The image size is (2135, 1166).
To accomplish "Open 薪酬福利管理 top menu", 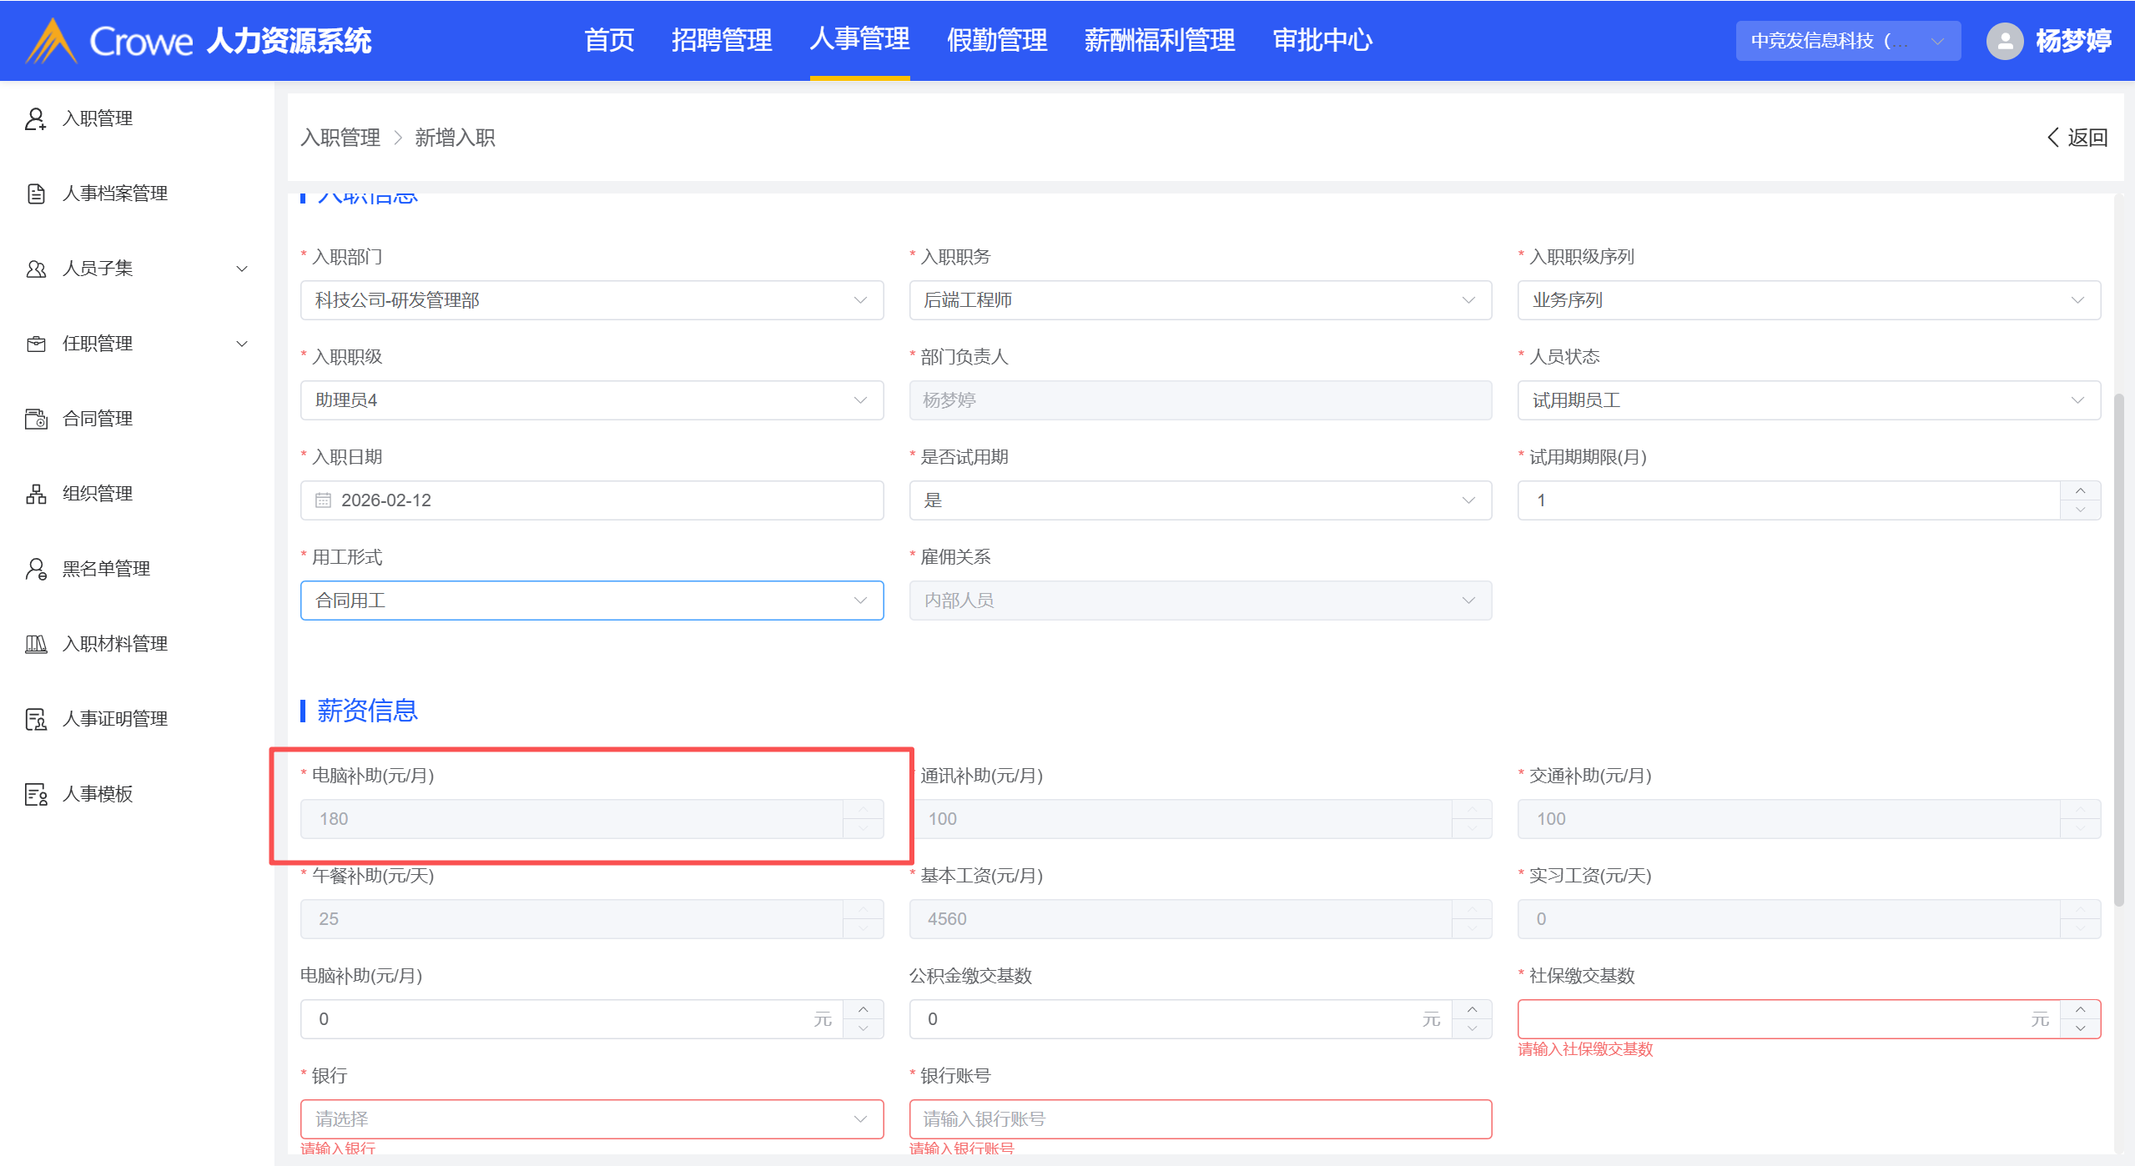I will tap(1159, 40).
